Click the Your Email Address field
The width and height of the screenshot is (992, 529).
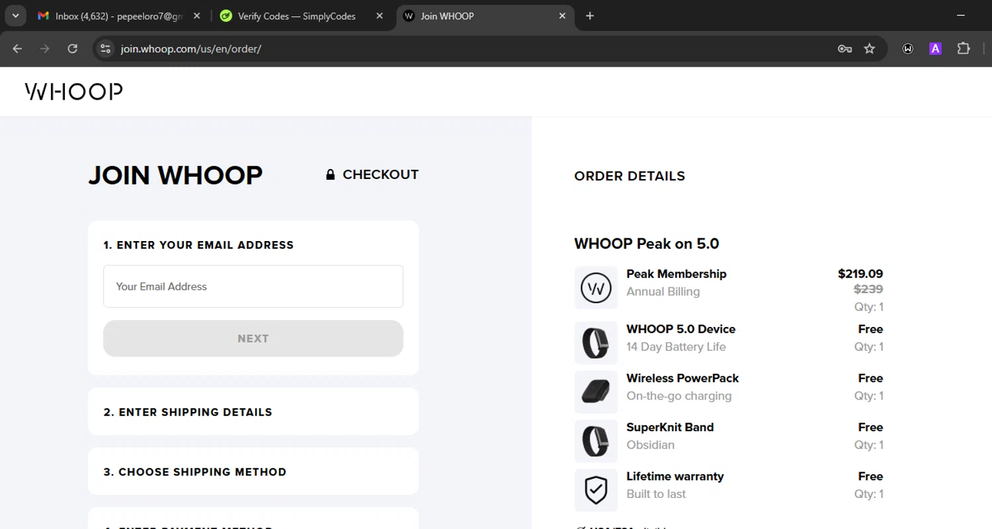(x=253, y=286)
